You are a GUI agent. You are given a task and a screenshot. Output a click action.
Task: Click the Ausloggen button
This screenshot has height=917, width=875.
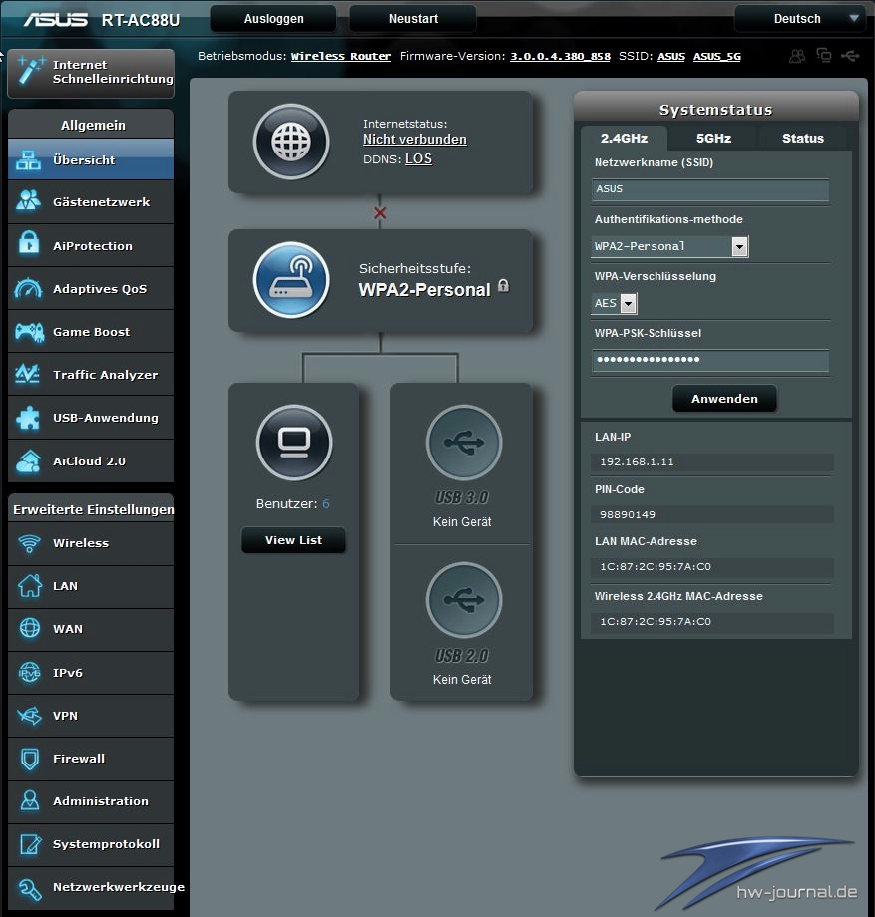click(273, 19)
